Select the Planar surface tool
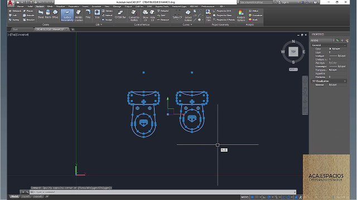Viewport: 357px width, 200px height. point(28,11)
